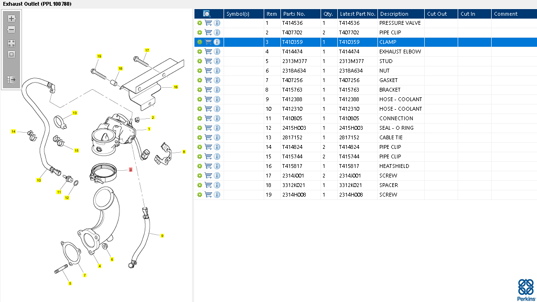Select callout 9 on the coolant hose

(x=162, y=236)
